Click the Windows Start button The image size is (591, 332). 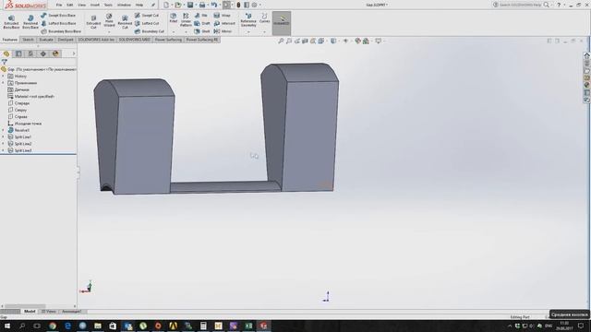pos(7,326)
